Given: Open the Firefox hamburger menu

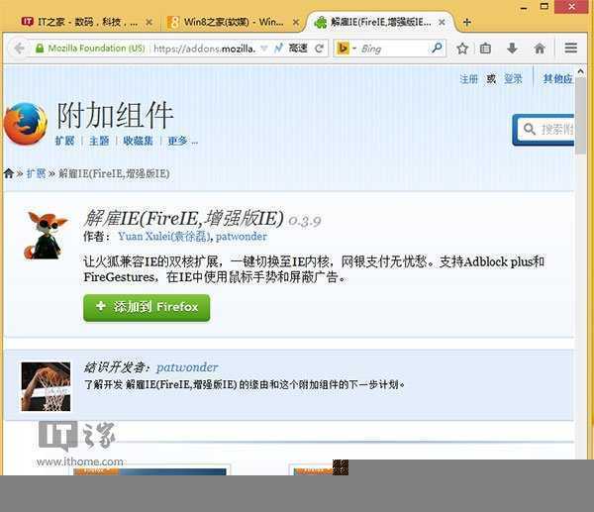Looking at the screenshot, I should click(x=571, y=48).
